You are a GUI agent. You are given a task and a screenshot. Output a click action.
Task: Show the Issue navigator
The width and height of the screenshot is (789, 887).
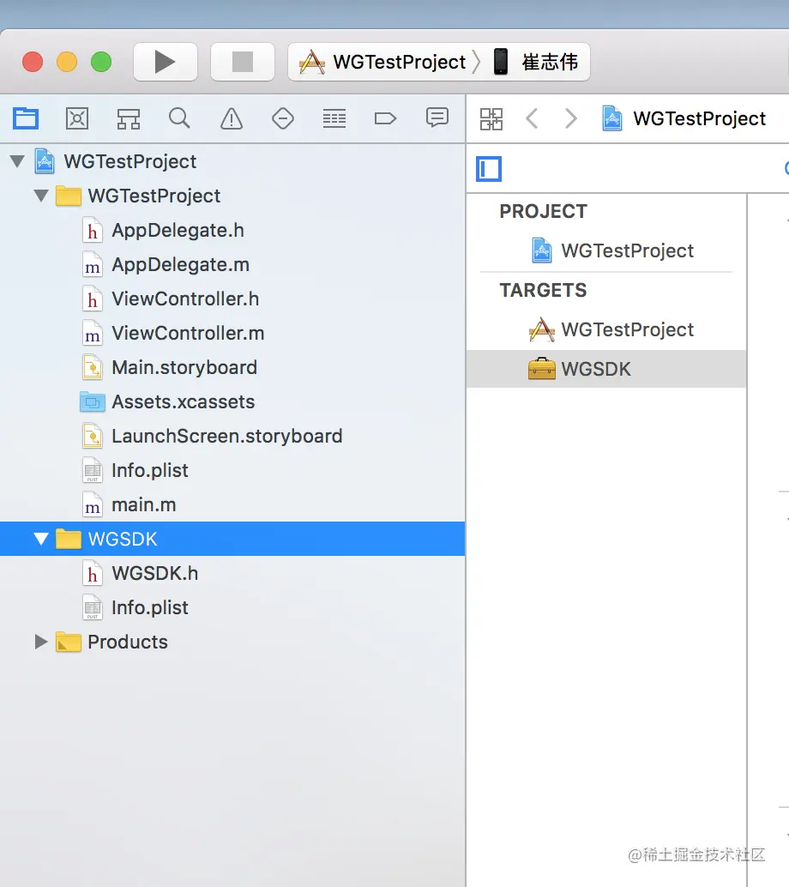coord(232,118)
